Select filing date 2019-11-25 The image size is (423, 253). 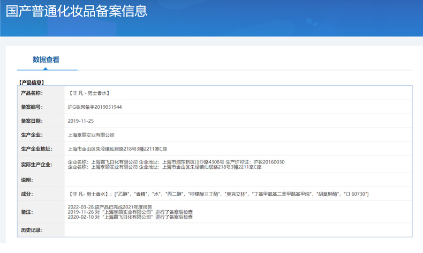pyautogui.click(x=81, y=121)
